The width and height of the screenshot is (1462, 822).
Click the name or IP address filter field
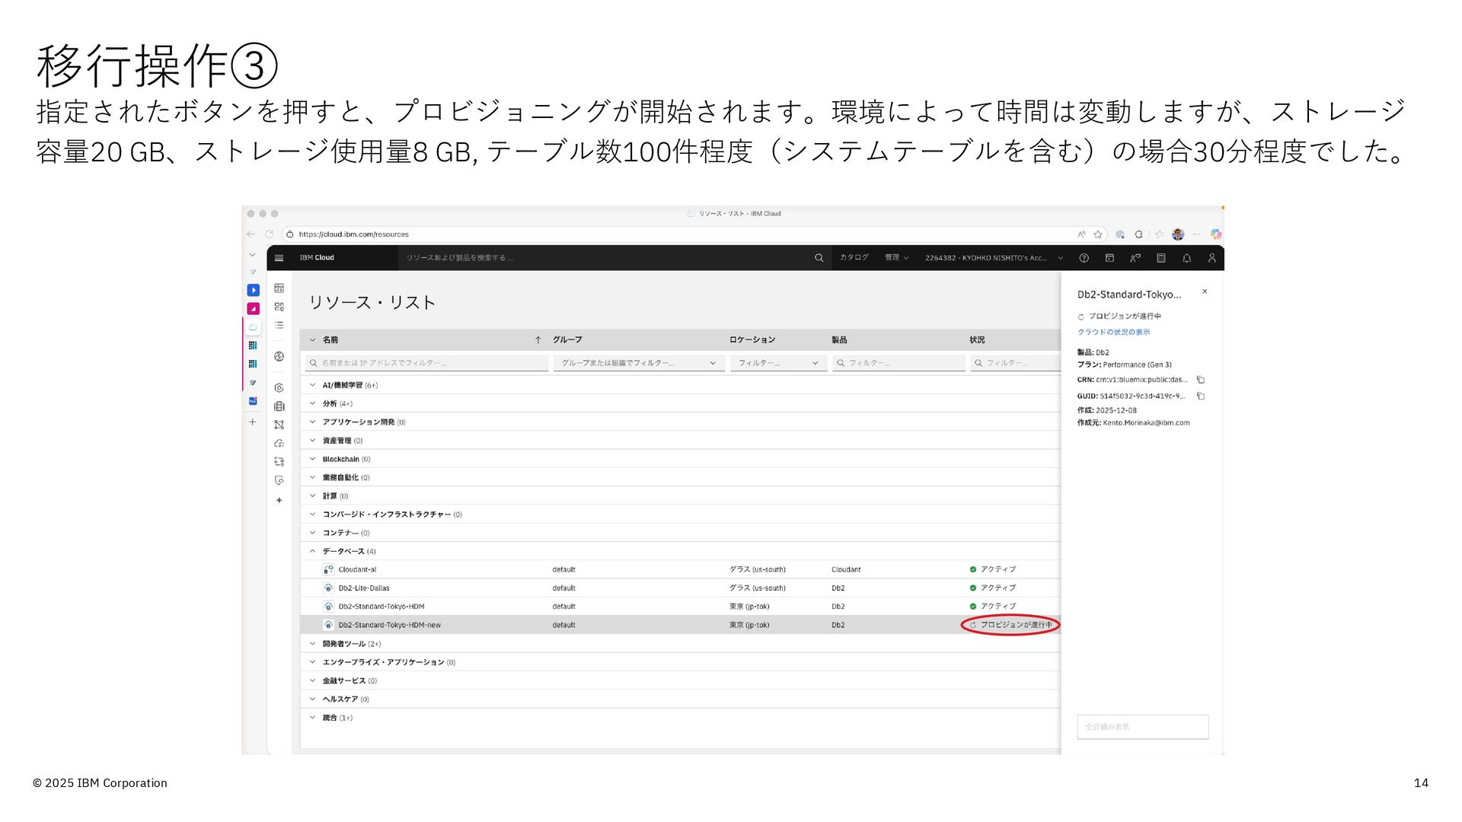click(426, 363)
